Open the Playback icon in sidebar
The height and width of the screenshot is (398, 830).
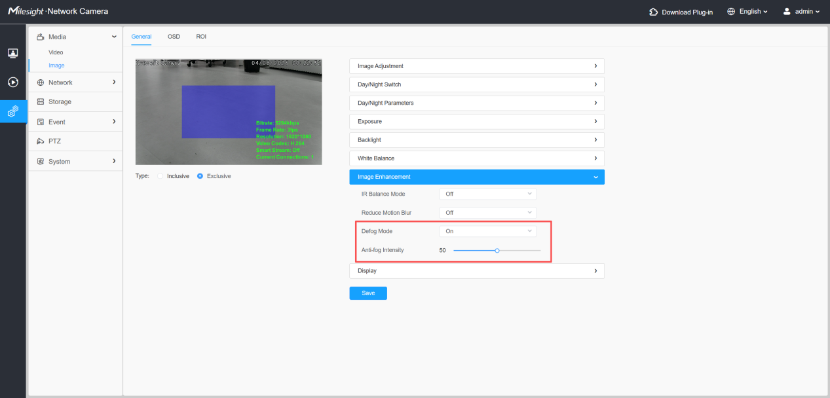tap(12, 82)
